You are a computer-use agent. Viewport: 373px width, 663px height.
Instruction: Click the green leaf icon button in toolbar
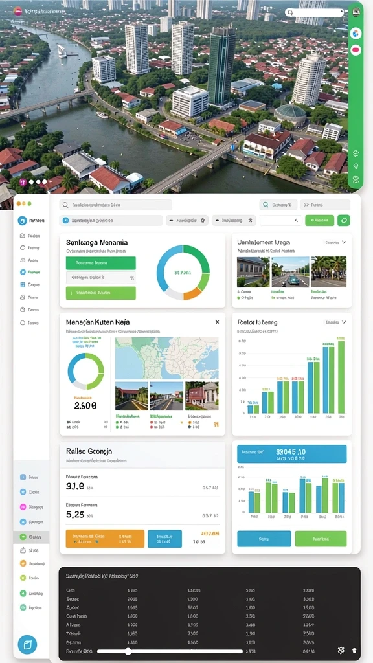coord(344,220)
